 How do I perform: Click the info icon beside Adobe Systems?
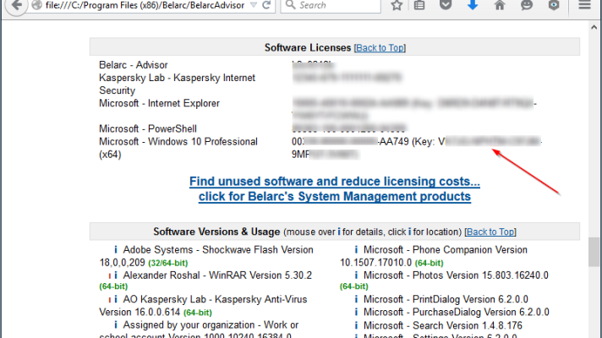(115, 250)
